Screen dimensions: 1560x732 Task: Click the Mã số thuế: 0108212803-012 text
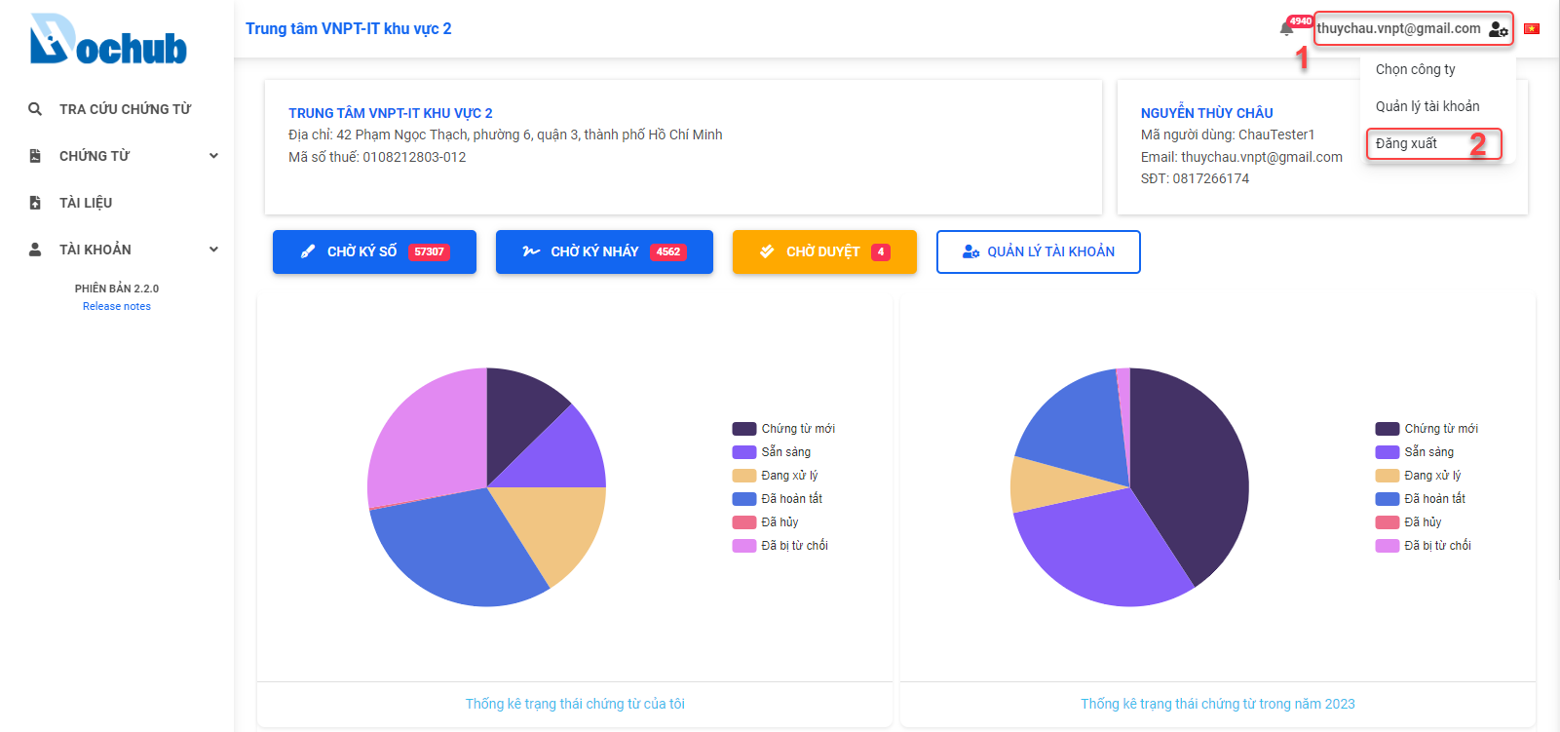(x=377, y=157)
